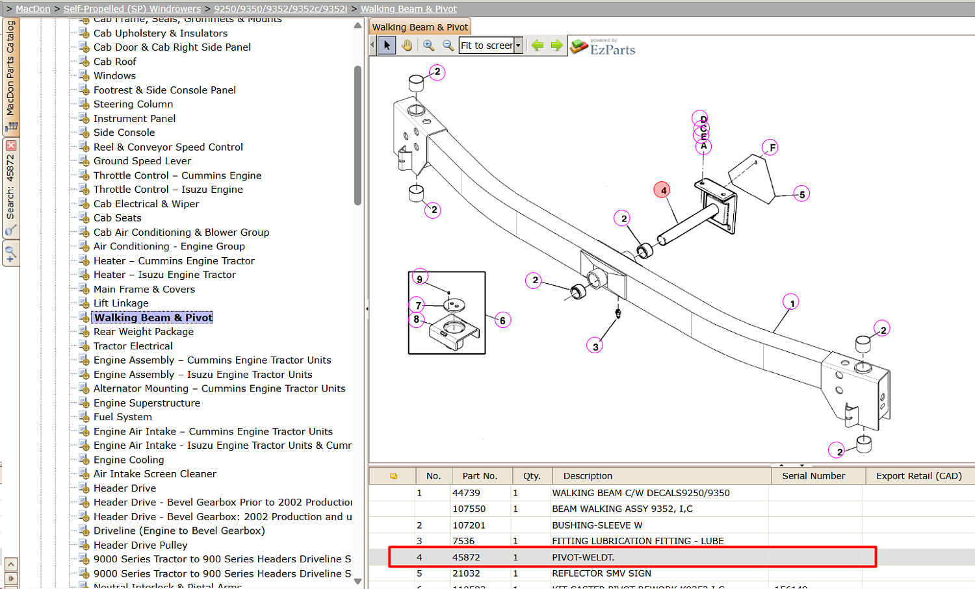
Task: Open Tractor Electrical in the tree
Action: tap(133, 346)
